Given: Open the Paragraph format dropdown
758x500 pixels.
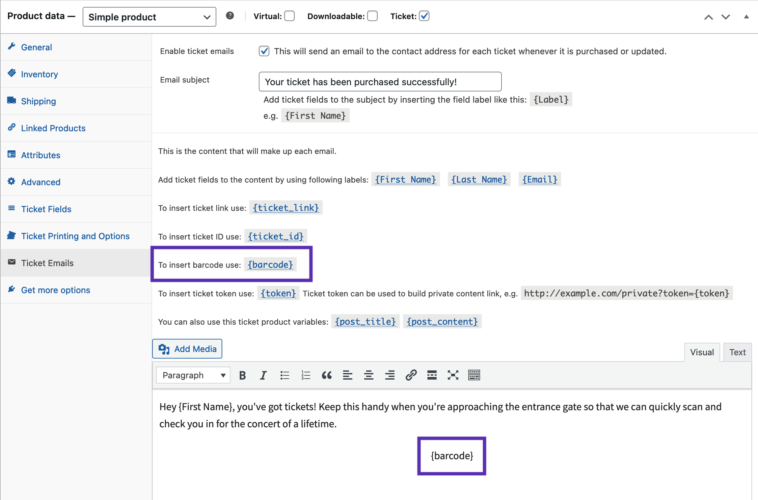Looking at the screenshot, I should 193,375.
